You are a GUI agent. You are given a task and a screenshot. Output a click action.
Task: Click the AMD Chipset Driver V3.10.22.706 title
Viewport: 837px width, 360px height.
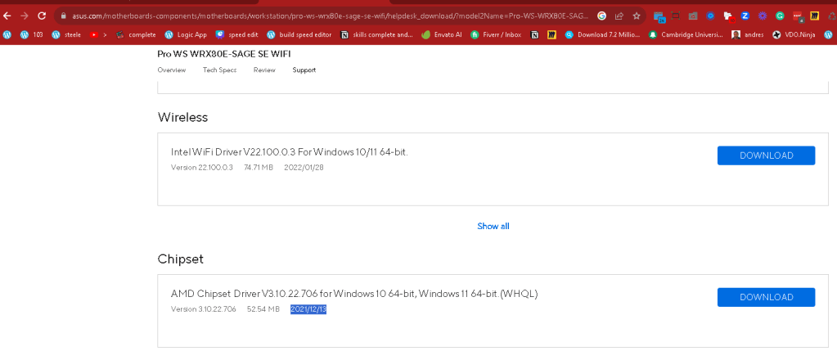tap(354, 294)
